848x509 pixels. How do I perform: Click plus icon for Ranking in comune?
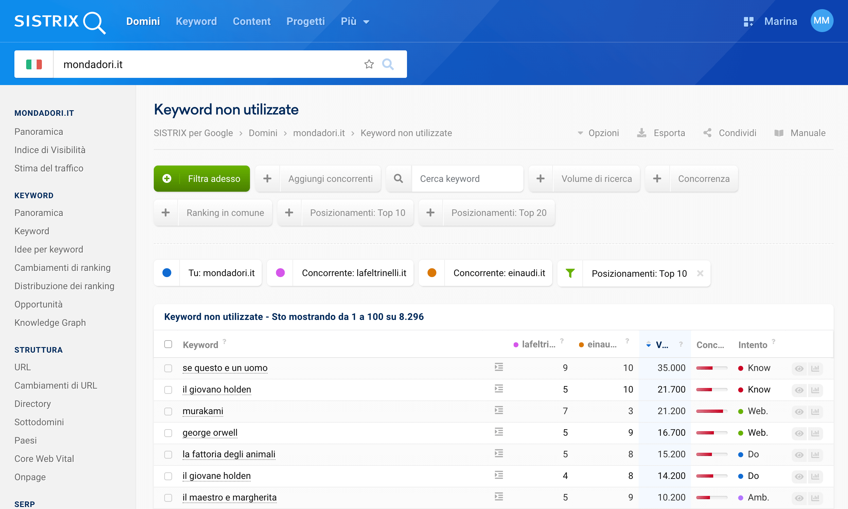coord(166,213)
